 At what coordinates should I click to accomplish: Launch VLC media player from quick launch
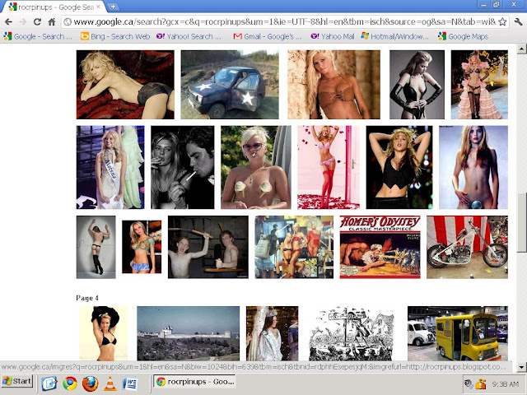[110, 383]
